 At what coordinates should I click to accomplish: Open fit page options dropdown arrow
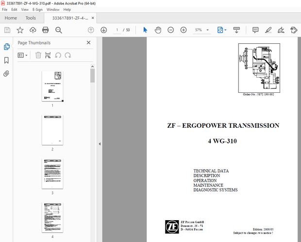225,30
